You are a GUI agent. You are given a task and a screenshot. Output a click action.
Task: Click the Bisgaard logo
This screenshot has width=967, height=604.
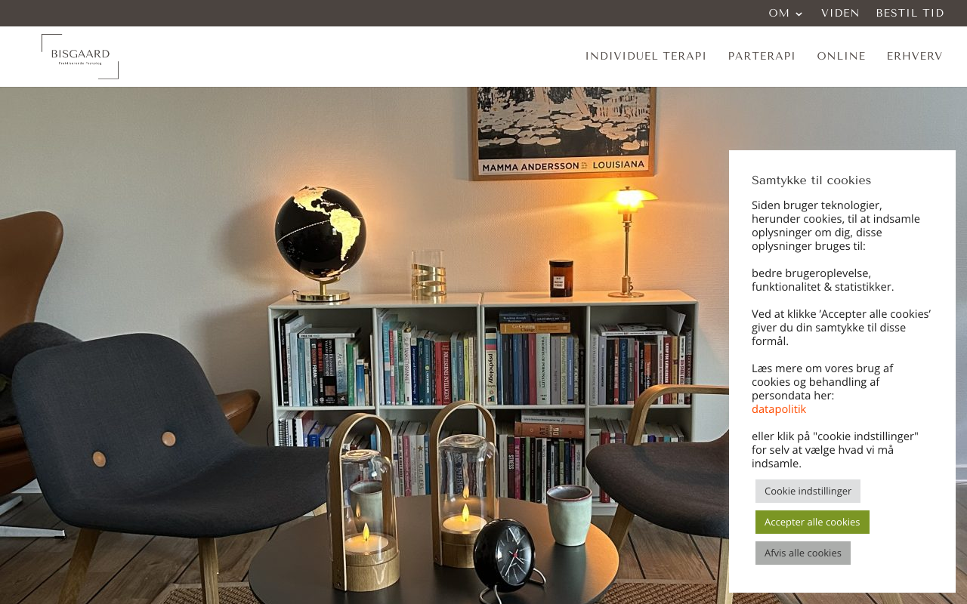click(x=80, y=57)
